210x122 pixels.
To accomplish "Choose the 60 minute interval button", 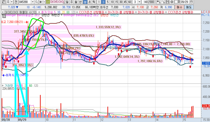I will point(129,2).
